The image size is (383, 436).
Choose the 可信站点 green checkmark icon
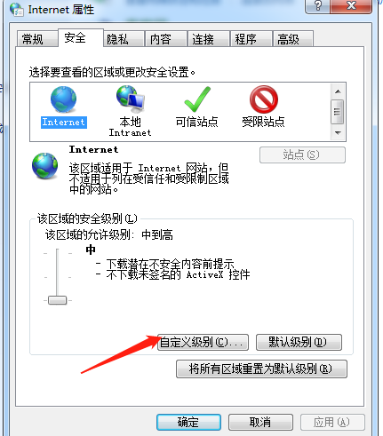point(197,99)
